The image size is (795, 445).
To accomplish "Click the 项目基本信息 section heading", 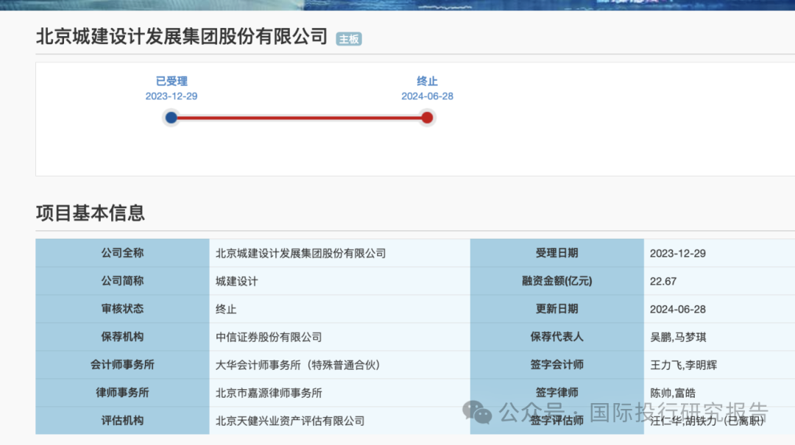I will (91, 213).
